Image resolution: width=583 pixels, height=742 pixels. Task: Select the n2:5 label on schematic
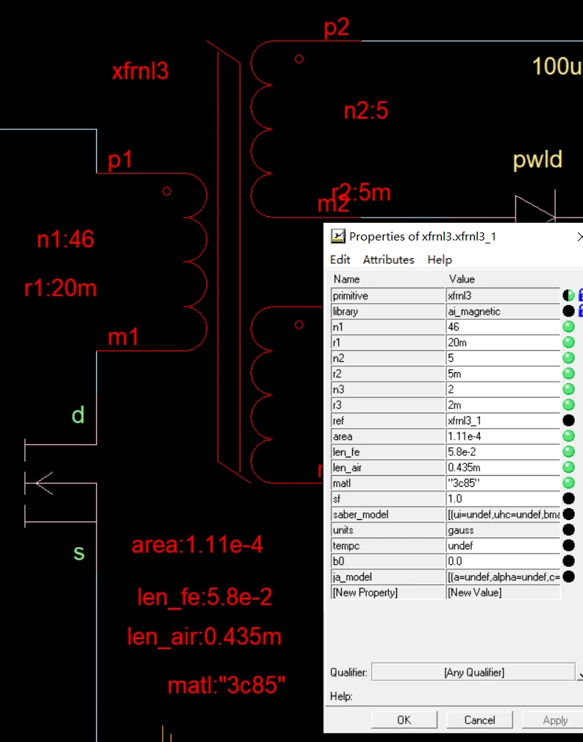point(366,111)
